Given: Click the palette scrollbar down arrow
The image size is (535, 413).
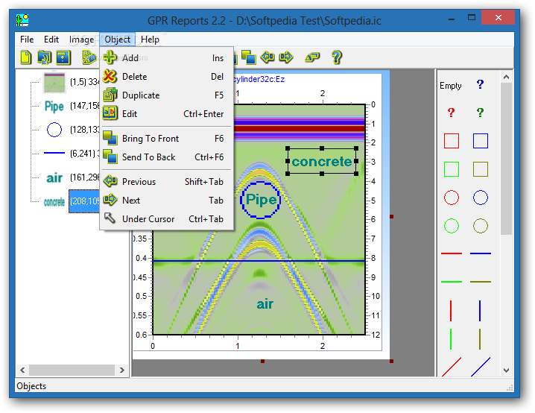Looking at the screenshot, I should (507, 371).
